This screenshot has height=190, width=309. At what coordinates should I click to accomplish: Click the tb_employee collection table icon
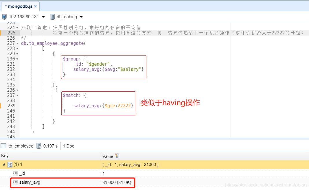(3, 146)
